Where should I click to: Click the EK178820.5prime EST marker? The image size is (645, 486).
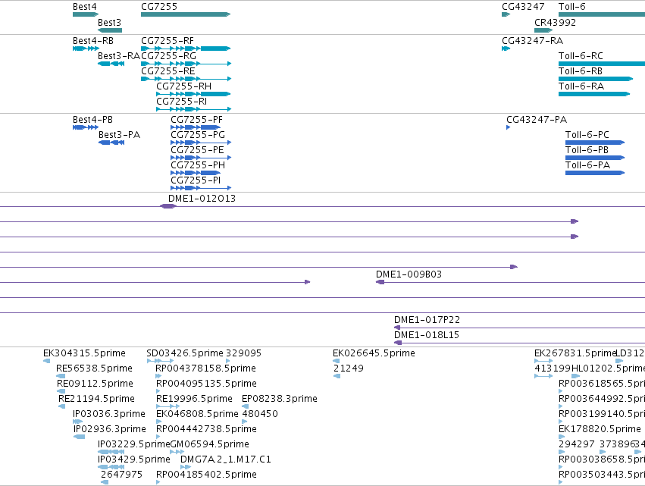[x=561, y=437]
